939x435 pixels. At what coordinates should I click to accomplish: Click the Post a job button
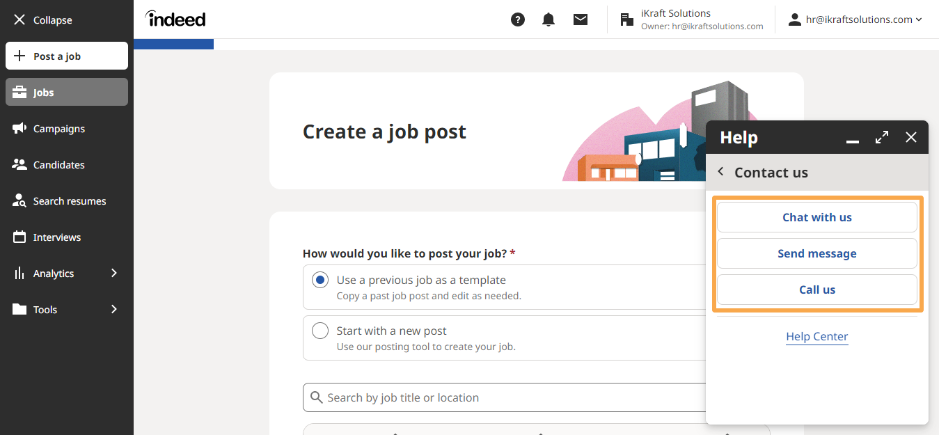[x=67, y=56]
